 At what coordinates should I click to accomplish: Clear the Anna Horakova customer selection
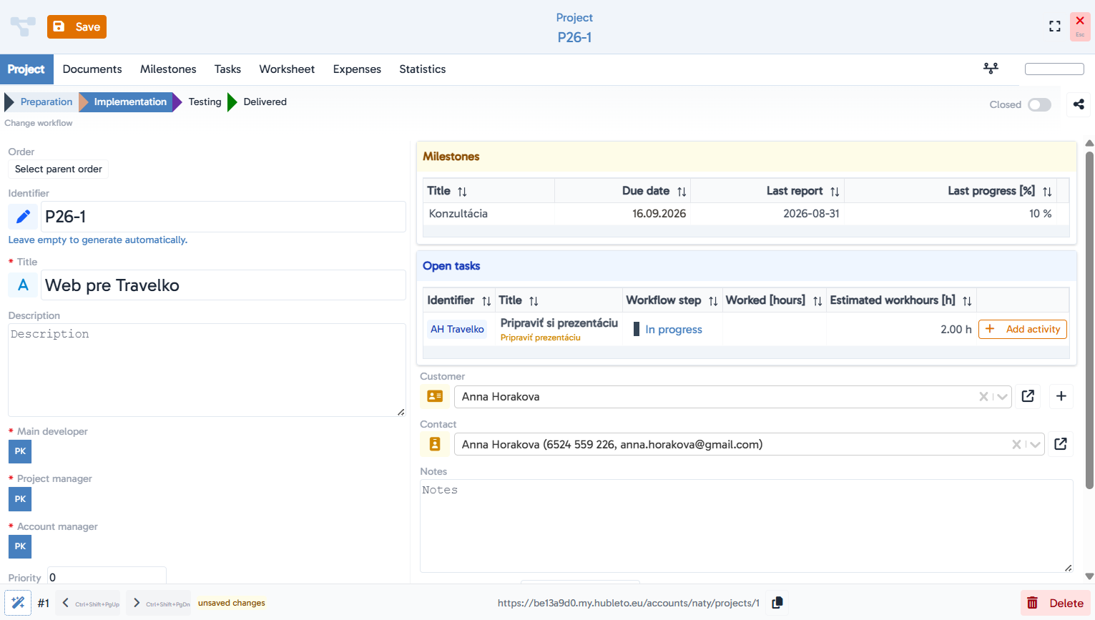pos(983,397)
